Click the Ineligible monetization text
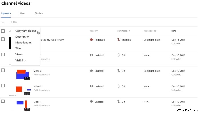The height and width of the screenshot is (113, 198). (x=126, y=40)
